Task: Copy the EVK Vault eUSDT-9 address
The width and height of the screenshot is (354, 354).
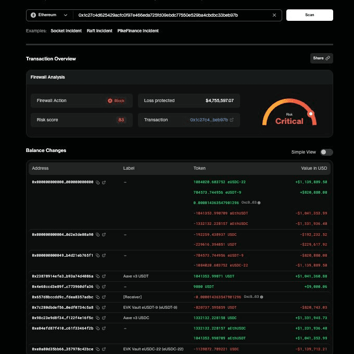Action: (x=97, y=307)
